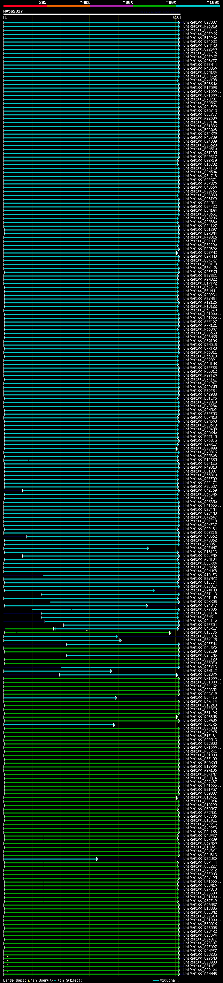The height and width of the screenshot is (983, 223).
Task: Select hit UniRef100_B8XJK6
Action: tap(200, 725)
